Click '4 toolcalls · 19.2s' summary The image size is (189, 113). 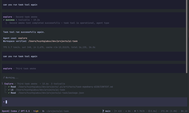coord(28,20)
